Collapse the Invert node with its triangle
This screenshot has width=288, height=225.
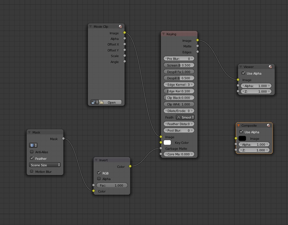(x=96, y=160)
